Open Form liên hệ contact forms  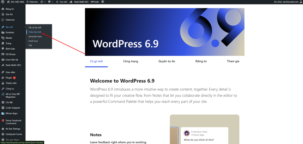[12, 60]
